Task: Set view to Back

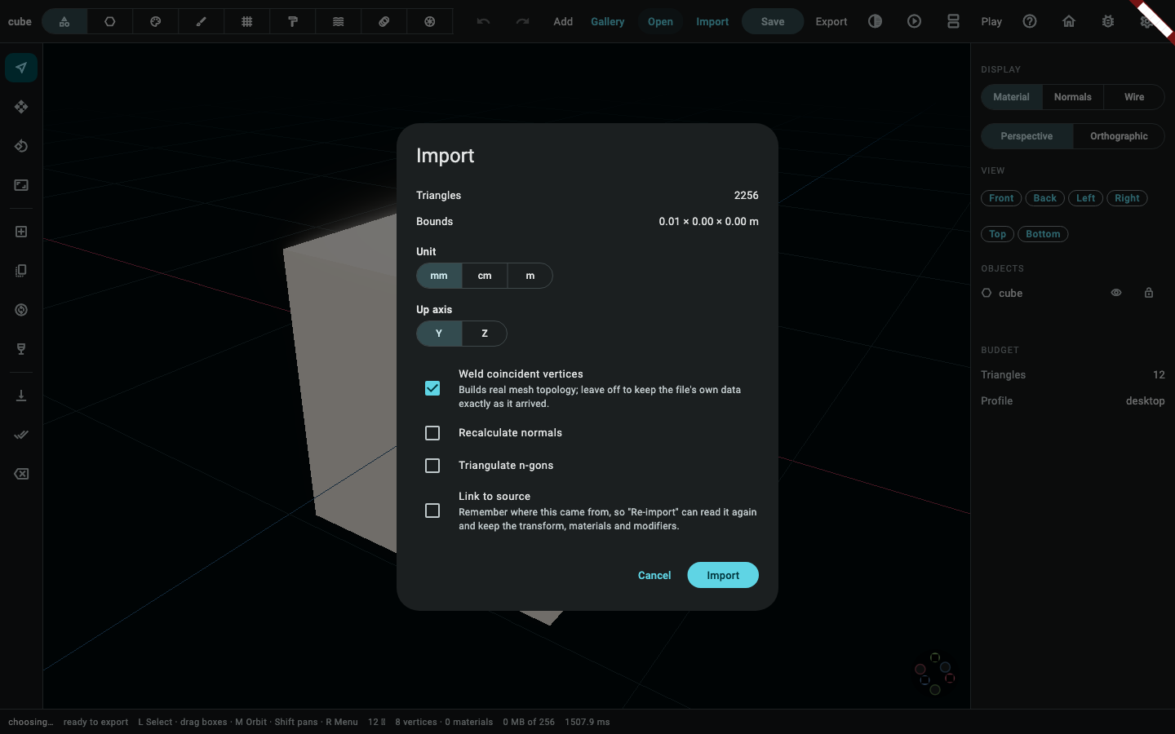Action: pyautogui.click(x=1045, y=198)
